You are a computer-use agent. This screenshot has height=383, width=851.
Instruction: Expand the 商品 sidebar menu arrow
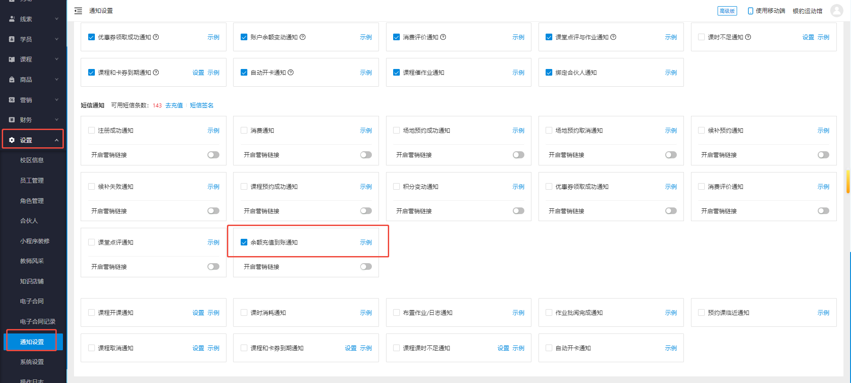coord(57,80)
